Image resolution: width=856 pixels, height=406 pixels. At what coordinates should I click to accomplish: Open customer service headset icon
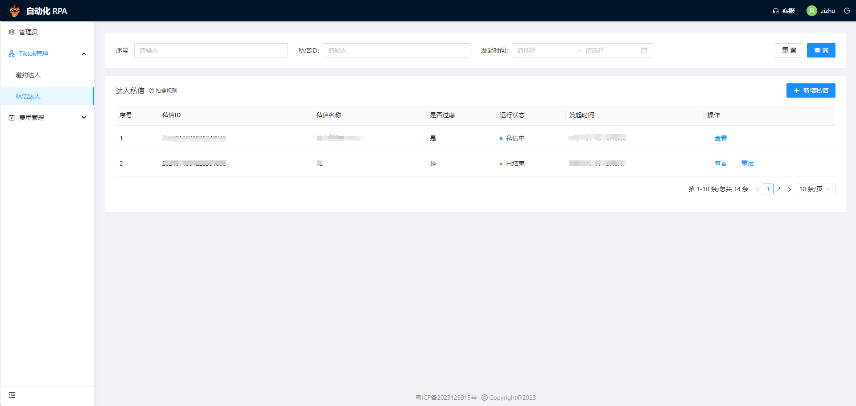pos(776,11)
